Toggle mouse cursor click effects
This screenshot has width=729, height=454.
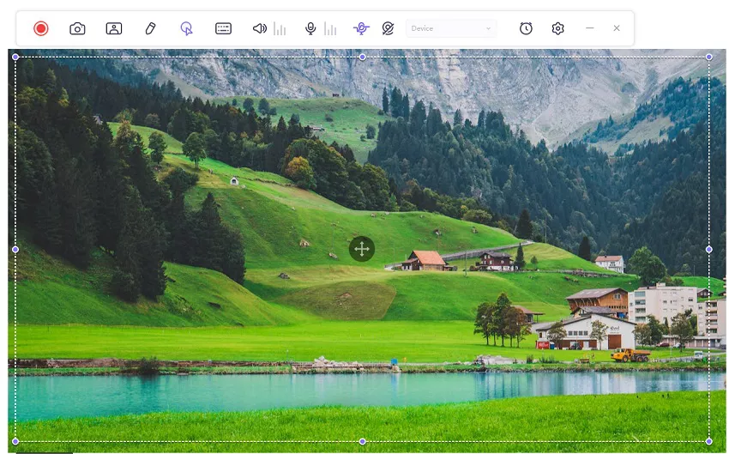[x=186, y=28]
